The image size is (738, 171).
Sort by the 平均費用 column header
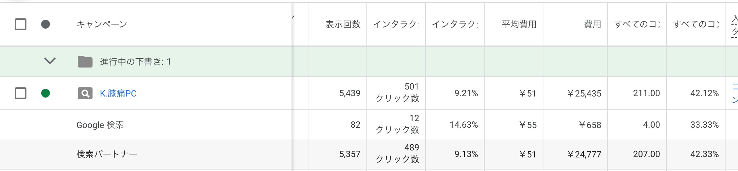[519, 25]
